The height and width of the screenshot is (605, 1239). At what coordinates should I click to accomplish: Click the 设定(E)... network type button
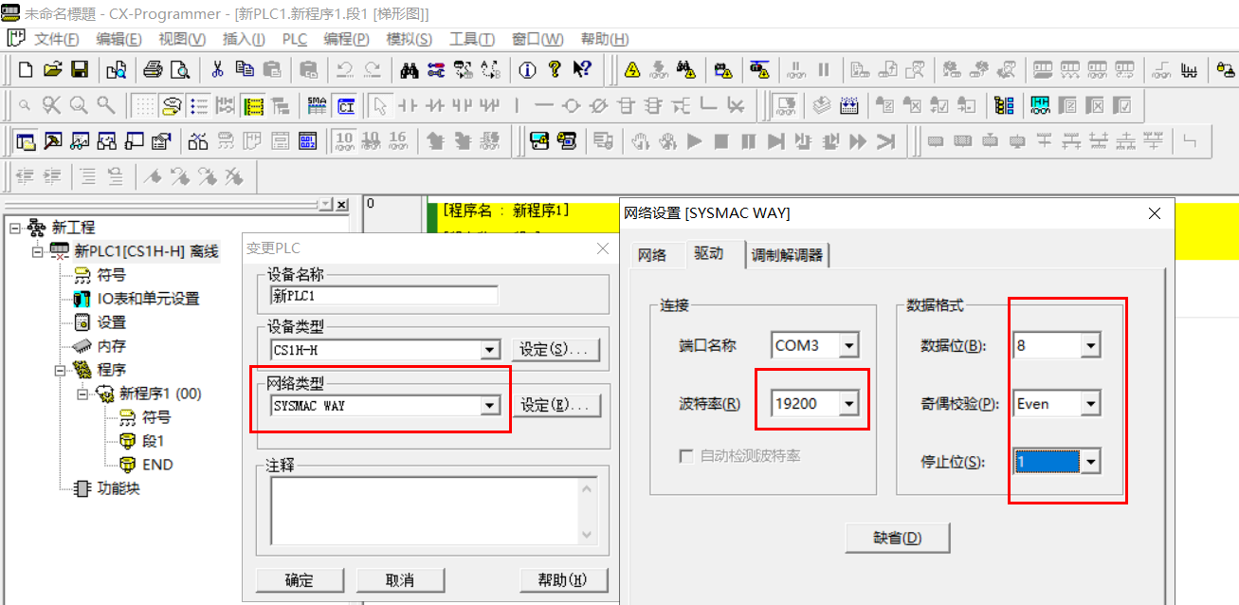(x=556, y=406)
